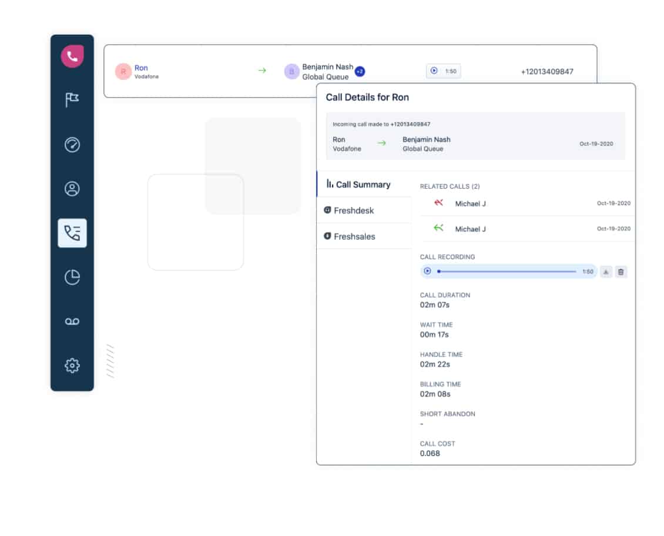Open the flag icon in sidebar
The image size is (664, 536).
point(72,100)
